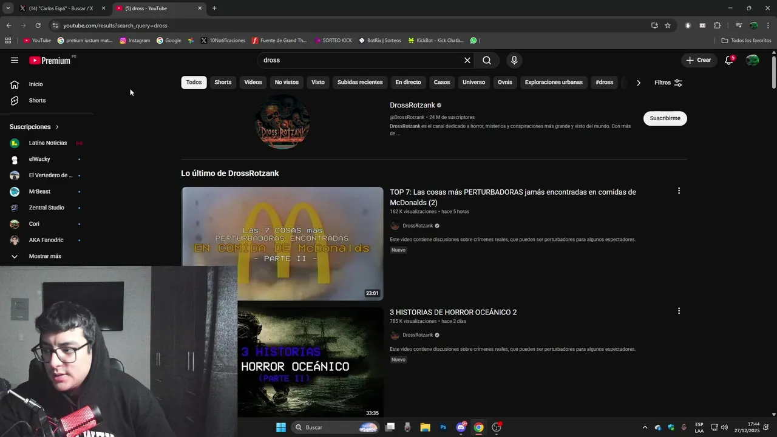Image resolution: width=777 pixels, height=437 pixels.
Task: Open Instagram bookmark
Action: click(x=135, y=41)
